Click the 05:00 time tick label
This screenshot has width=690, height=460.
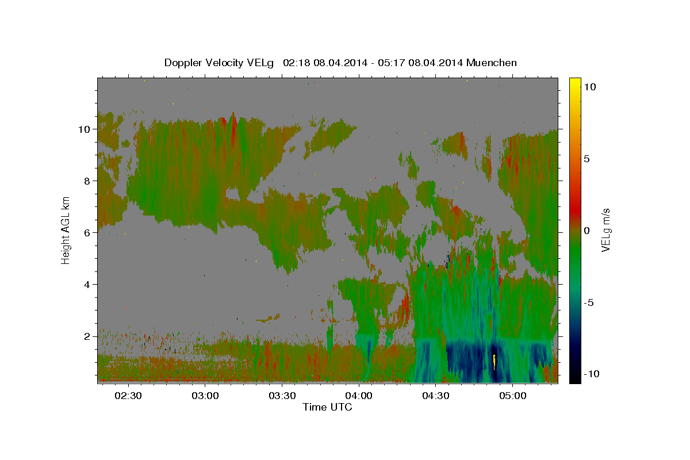513,396
